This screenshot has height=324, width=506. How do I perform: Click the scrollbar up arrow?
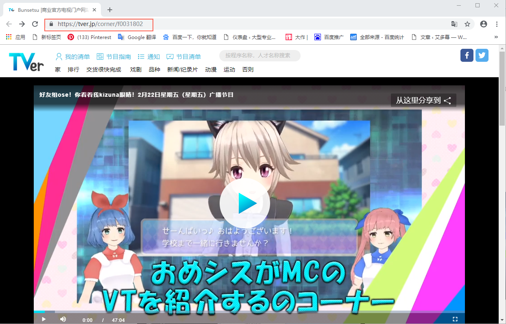[x=502, y=48]
